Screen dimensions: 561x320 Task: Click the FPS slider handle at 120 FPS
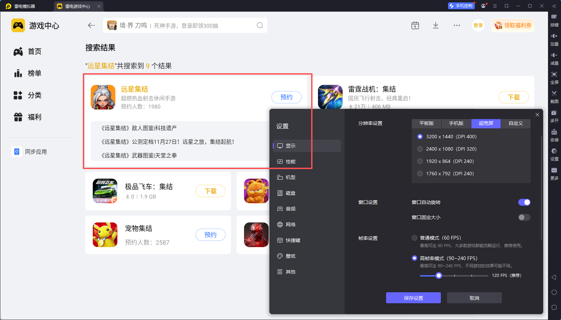[439, 276]
